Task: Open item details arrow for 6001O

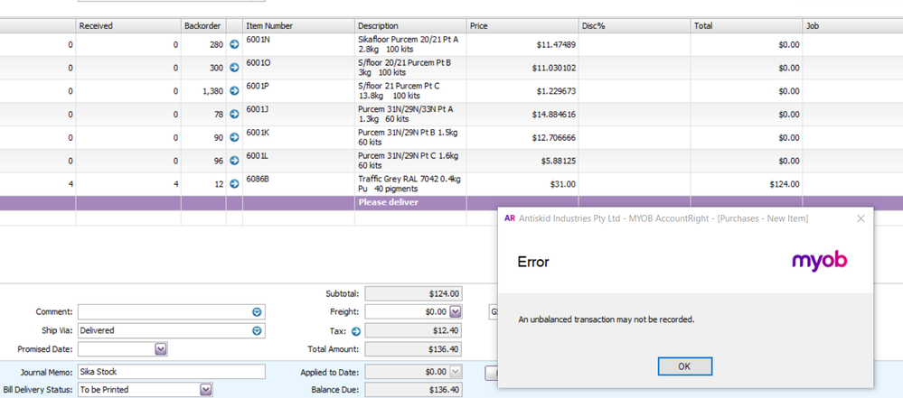Action: pos(234,68)
